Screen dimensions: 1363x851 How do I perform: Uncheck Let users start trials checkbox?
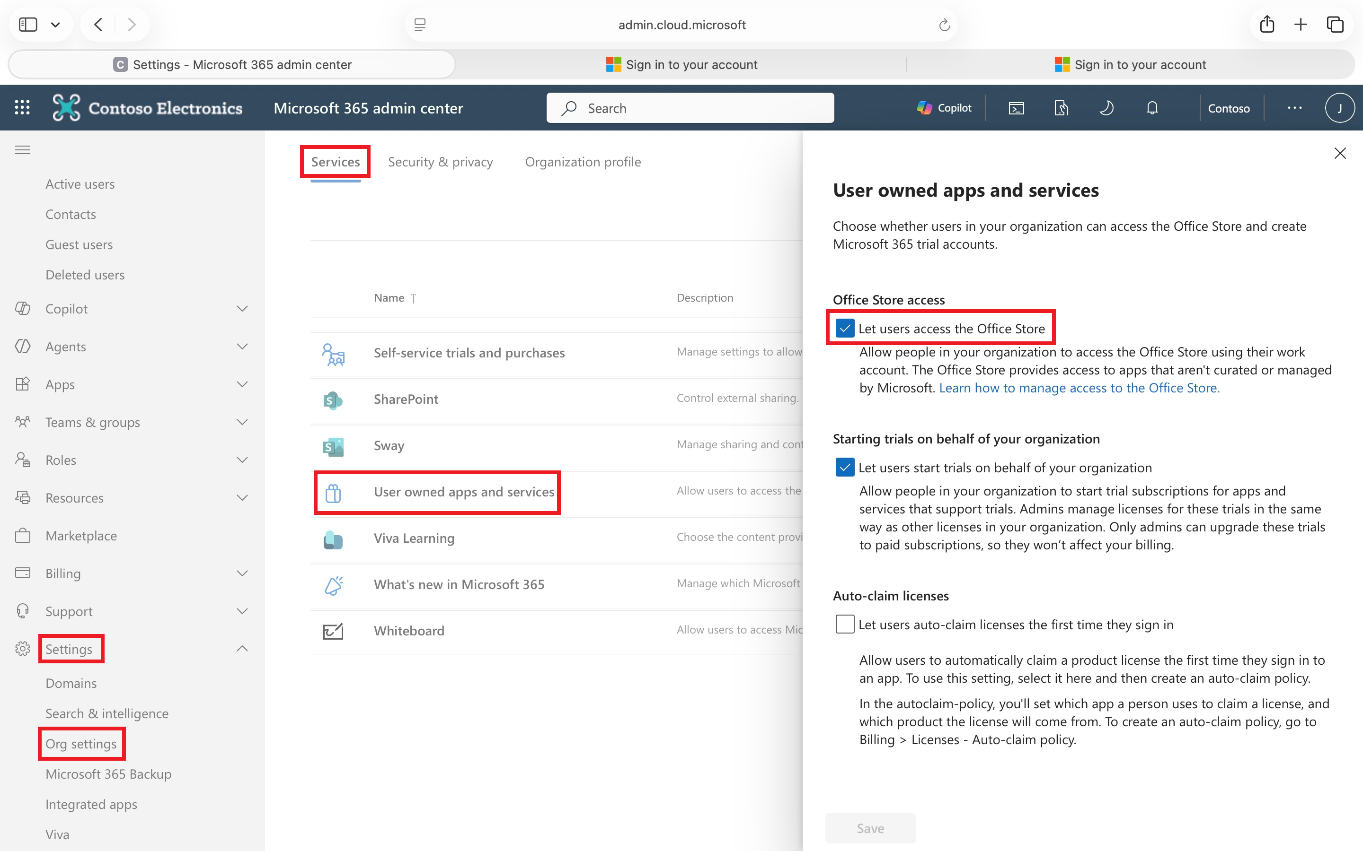(845, 467)
